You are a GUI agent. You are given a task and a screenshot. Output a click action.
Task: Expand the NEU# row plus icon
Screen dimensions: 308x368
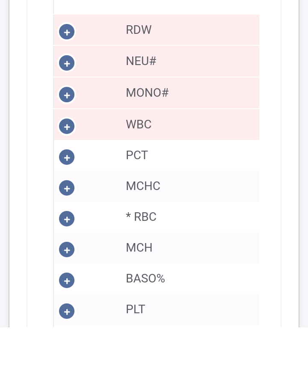(67, 64)
